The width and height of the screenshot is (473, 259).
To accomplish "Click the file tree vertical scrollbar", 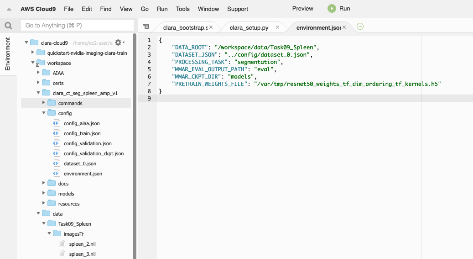I will (x=135, y=146).
